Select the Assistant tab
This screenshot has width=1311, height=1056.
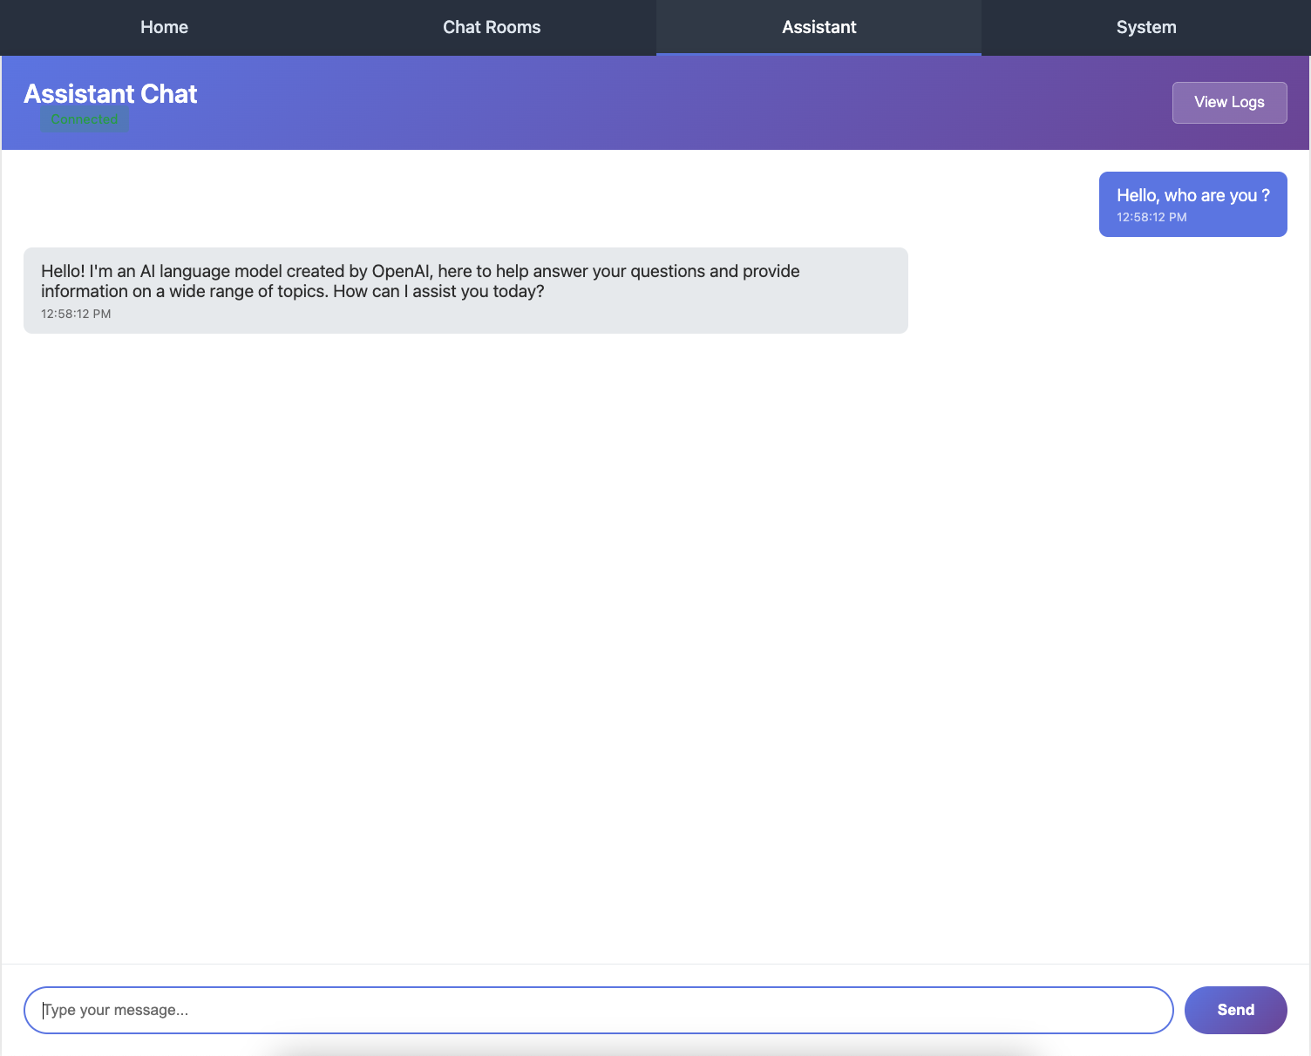(x=819, y=27)
